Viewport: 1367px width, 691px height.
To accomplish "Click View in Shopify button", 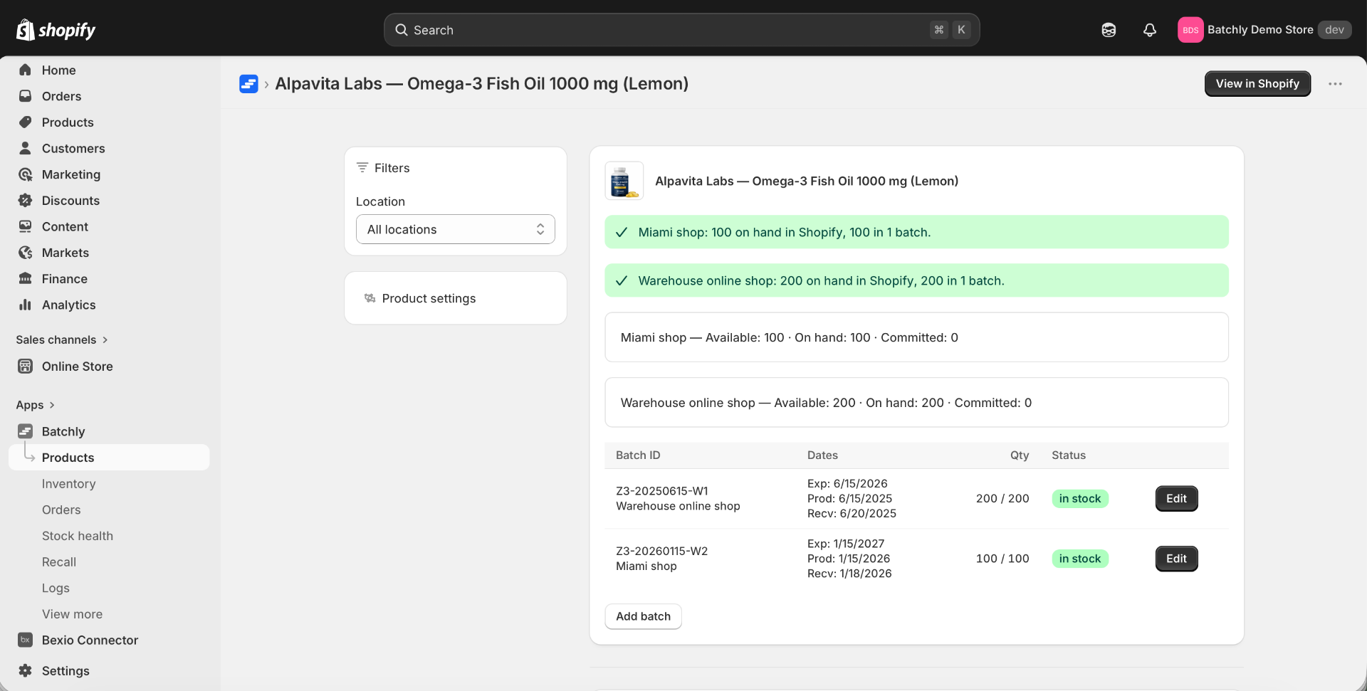I will click(1257, 84).
